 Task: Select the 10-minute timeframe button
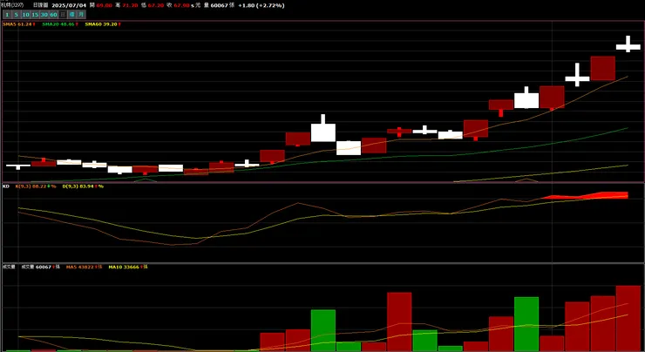point(25,15)
